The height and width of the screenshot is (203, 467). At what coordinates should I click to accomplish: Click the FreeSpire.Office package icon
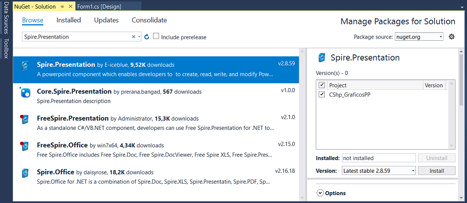click(25, 146)
